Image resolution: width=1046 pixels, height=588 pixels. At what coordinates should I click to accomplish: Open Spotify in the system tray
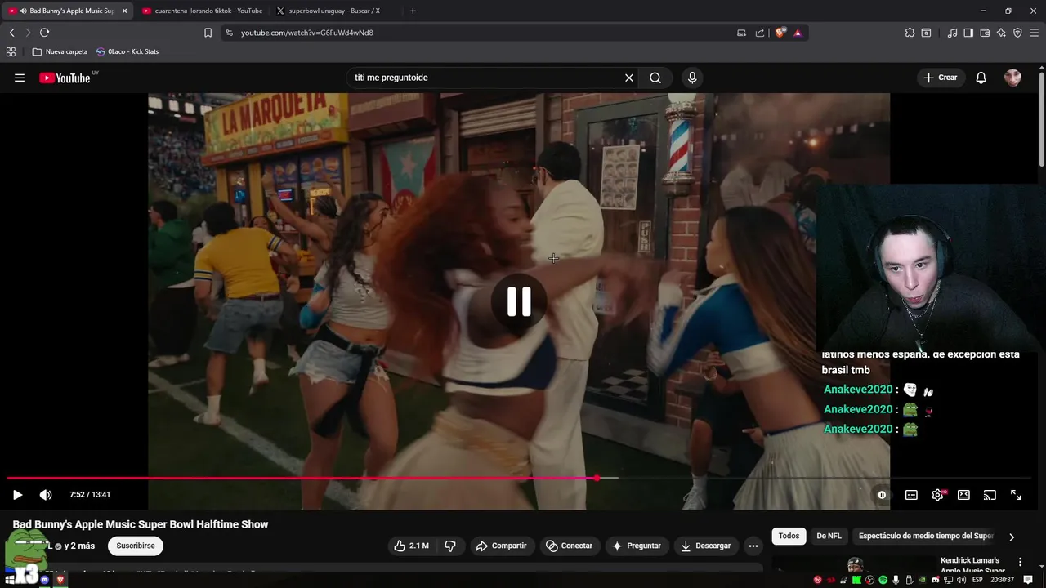click(883, 580)
